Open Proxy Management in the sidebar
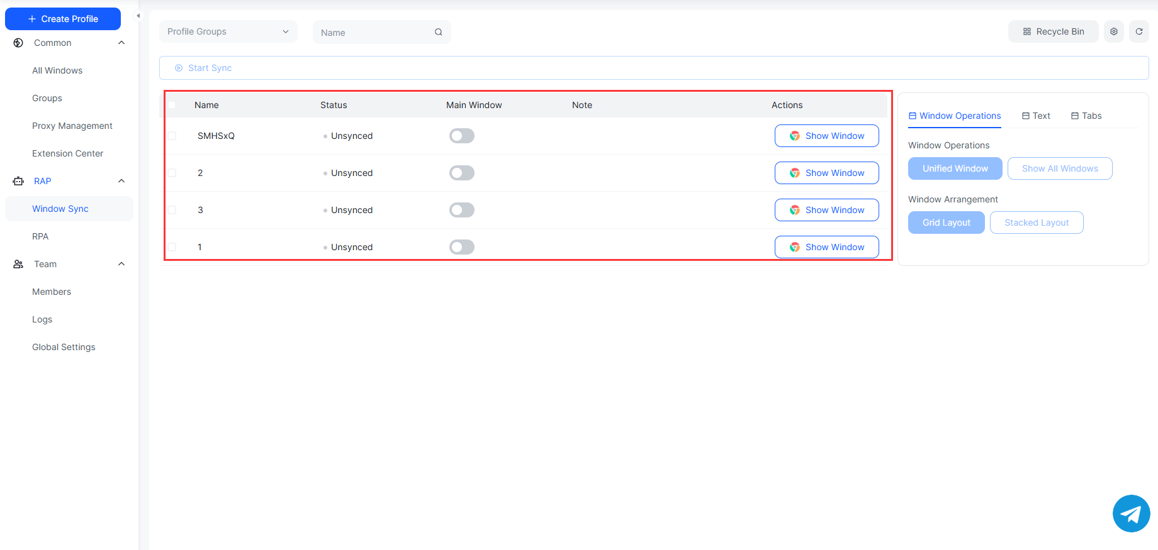1158x550 pixels. point(72,126)
